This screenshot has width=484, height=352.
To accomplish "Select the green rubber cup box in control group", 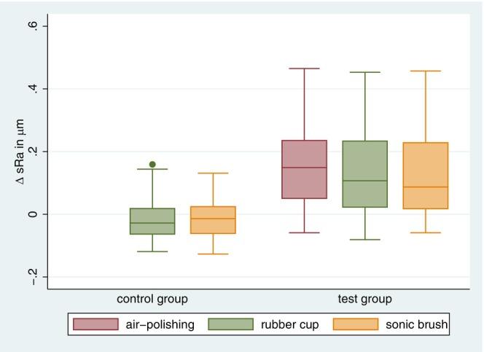I will (152, 221).
